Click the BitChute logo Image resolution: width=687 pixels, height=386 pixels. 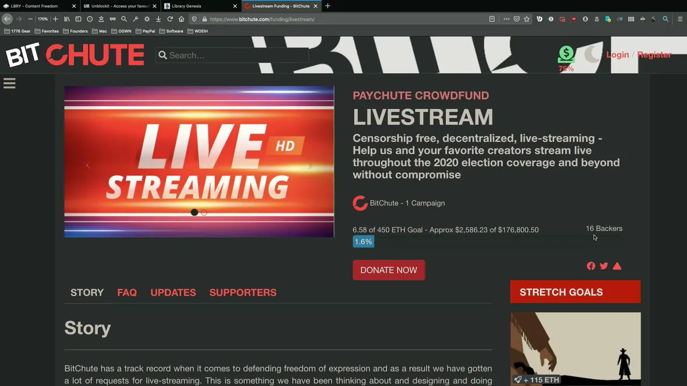[x=75, y=55]
